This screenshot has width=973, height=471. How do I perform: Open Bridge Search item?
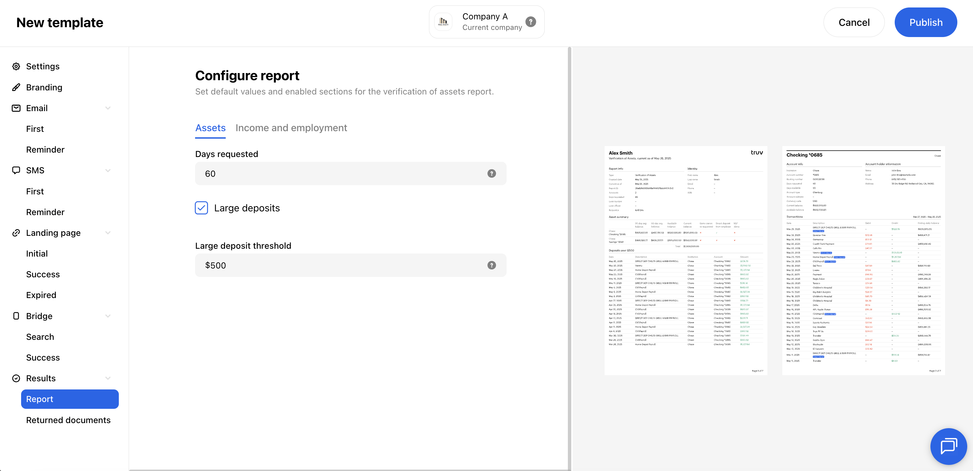[x=40, y=337]
